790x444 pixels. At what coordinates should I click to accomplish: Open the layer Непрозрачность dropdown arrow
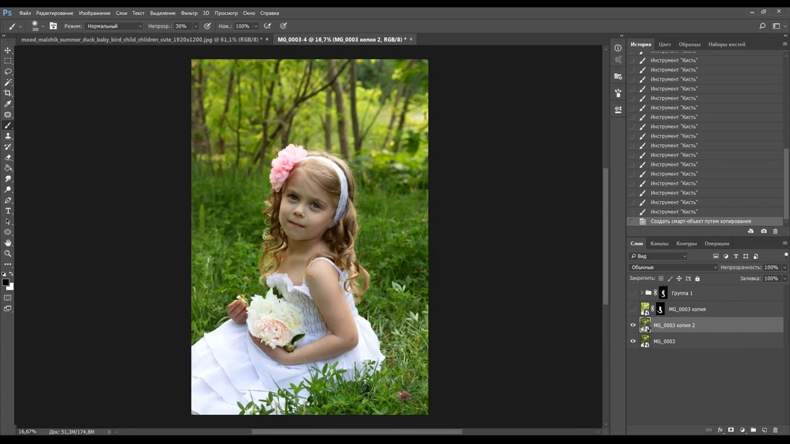pyautogui.click(x=784, y=268)
